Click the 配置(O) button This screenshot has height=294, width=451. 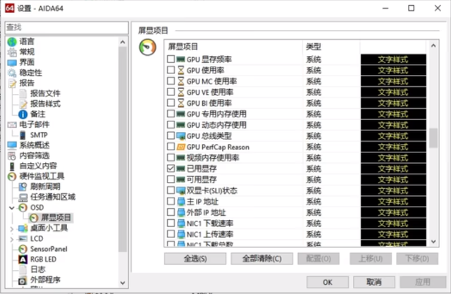318,258
